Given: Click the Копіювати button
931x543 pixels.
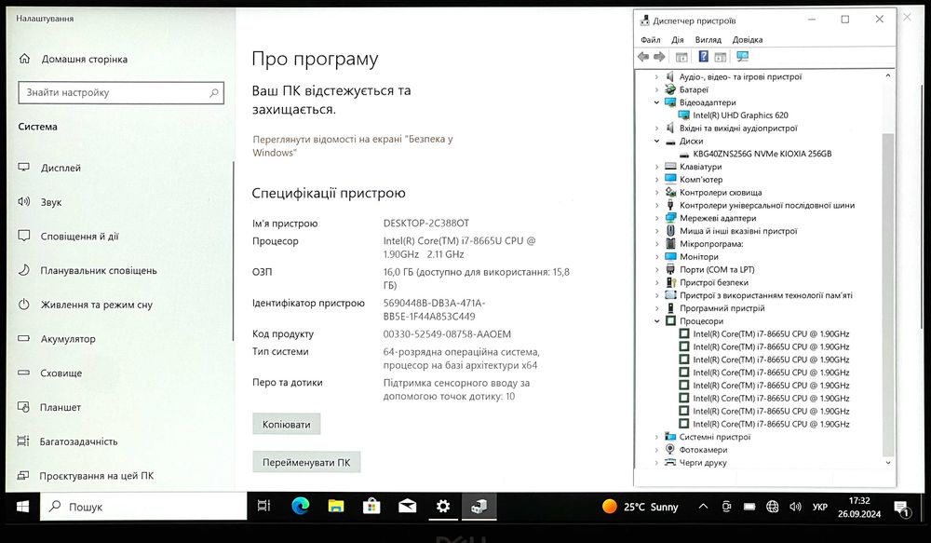Looking at the screenshot, I should pyautogui.click(x=286, y=424).
